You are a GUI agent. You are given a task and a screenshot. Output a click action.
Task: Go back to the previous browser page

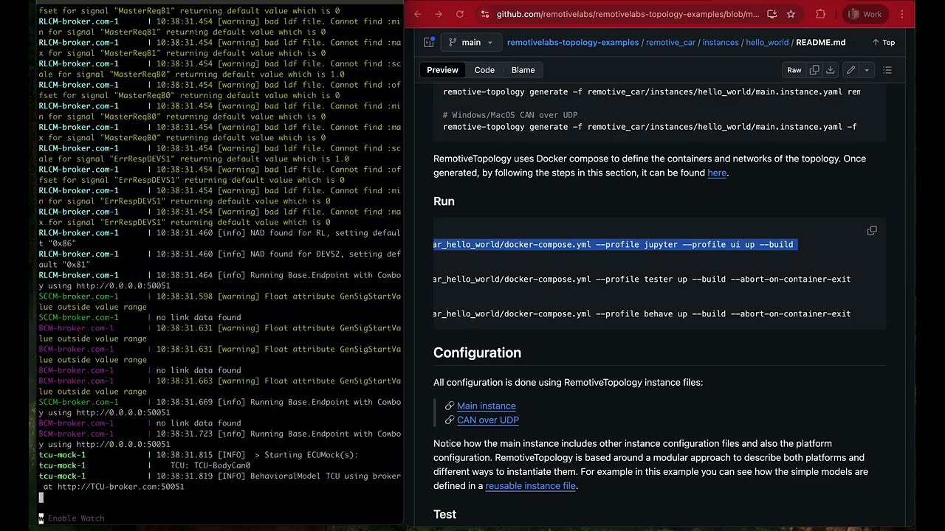418,14
